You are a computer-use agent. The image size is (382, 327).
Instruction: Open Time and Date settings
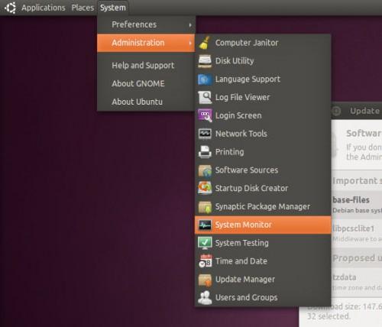click(x=263, y=261)
